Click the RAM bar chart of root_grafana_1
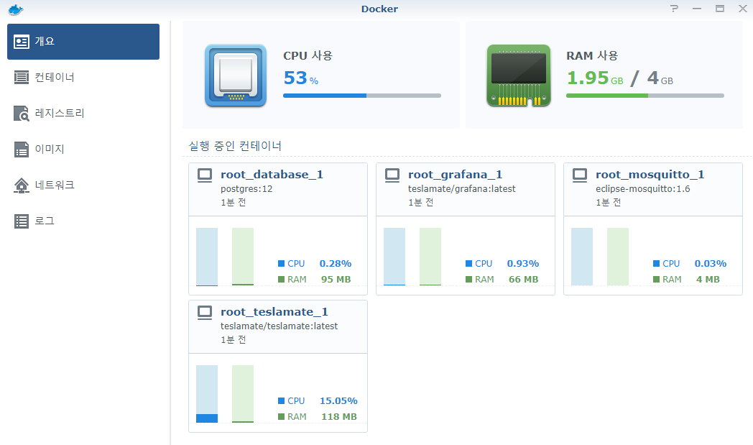The height and width of the screenshot is (445, 753). [430, 257]
